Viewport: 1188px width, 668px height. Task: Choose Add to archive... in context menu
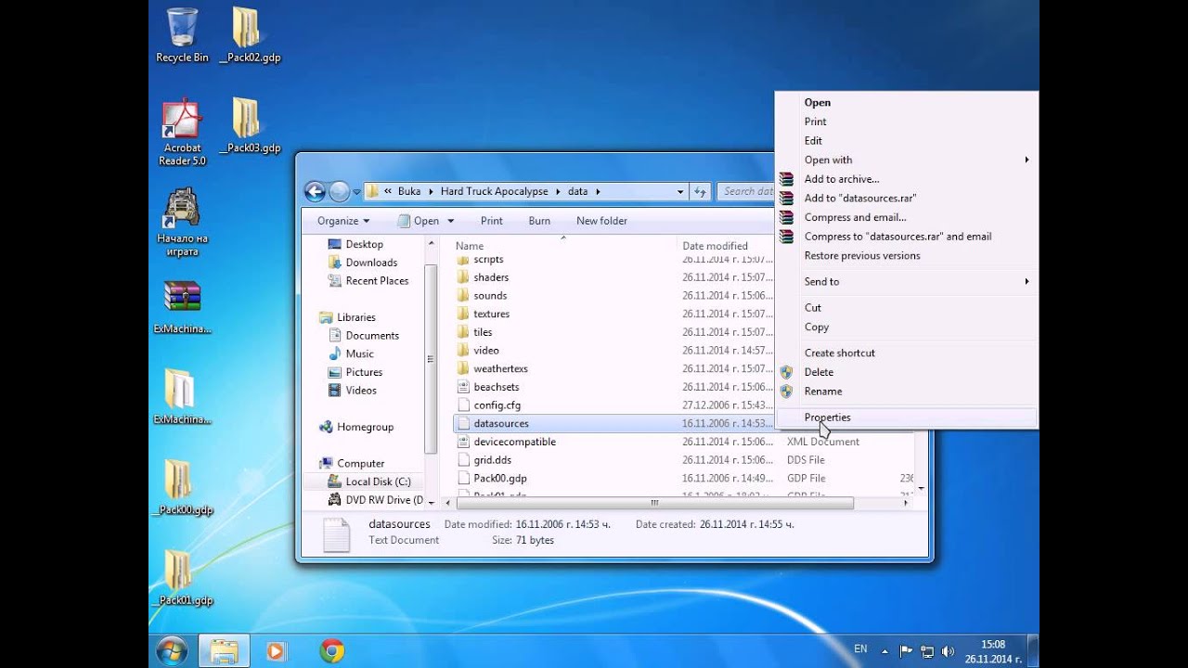point(907,179)
